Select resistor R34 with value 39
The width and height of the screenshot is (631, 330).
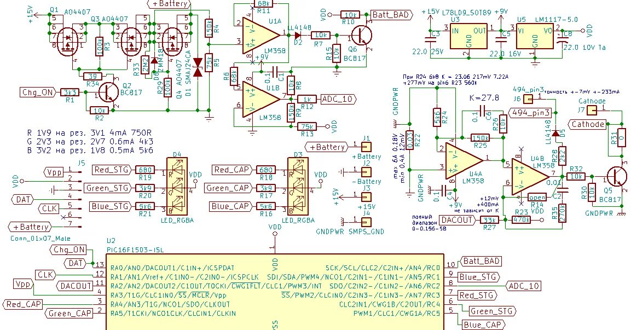[x=92, y=76]
